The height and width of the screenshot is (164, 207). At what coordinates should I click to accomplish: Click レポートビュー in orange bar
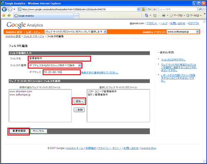(x=35, y=32)
